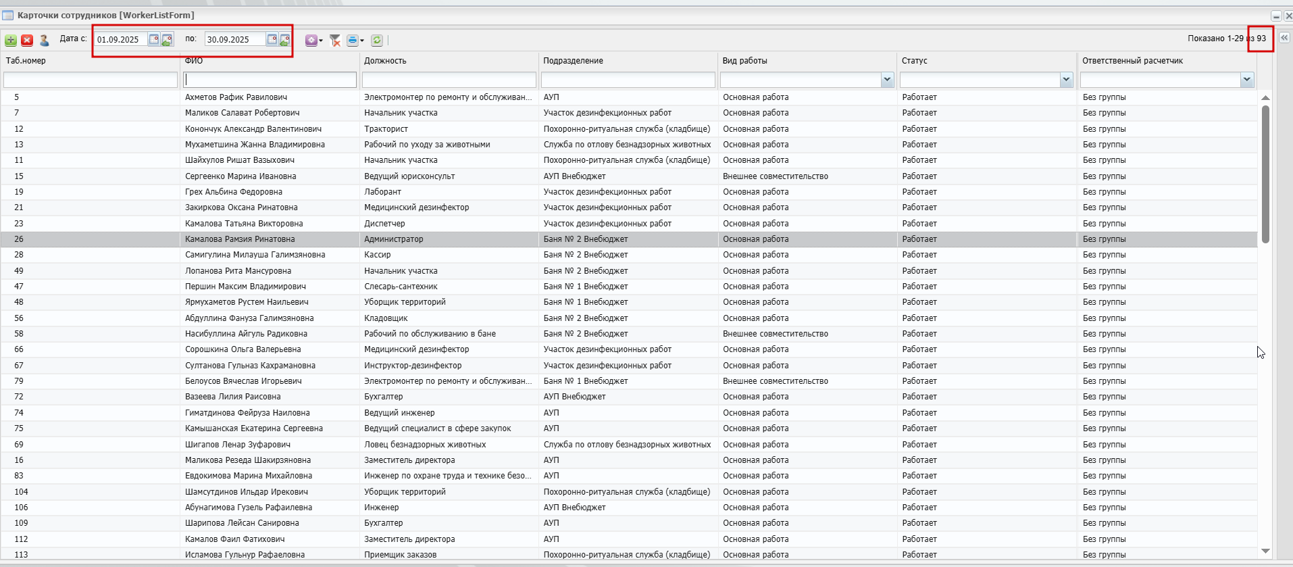Sort by the Подразделение column header

click(x=573, y=61)
